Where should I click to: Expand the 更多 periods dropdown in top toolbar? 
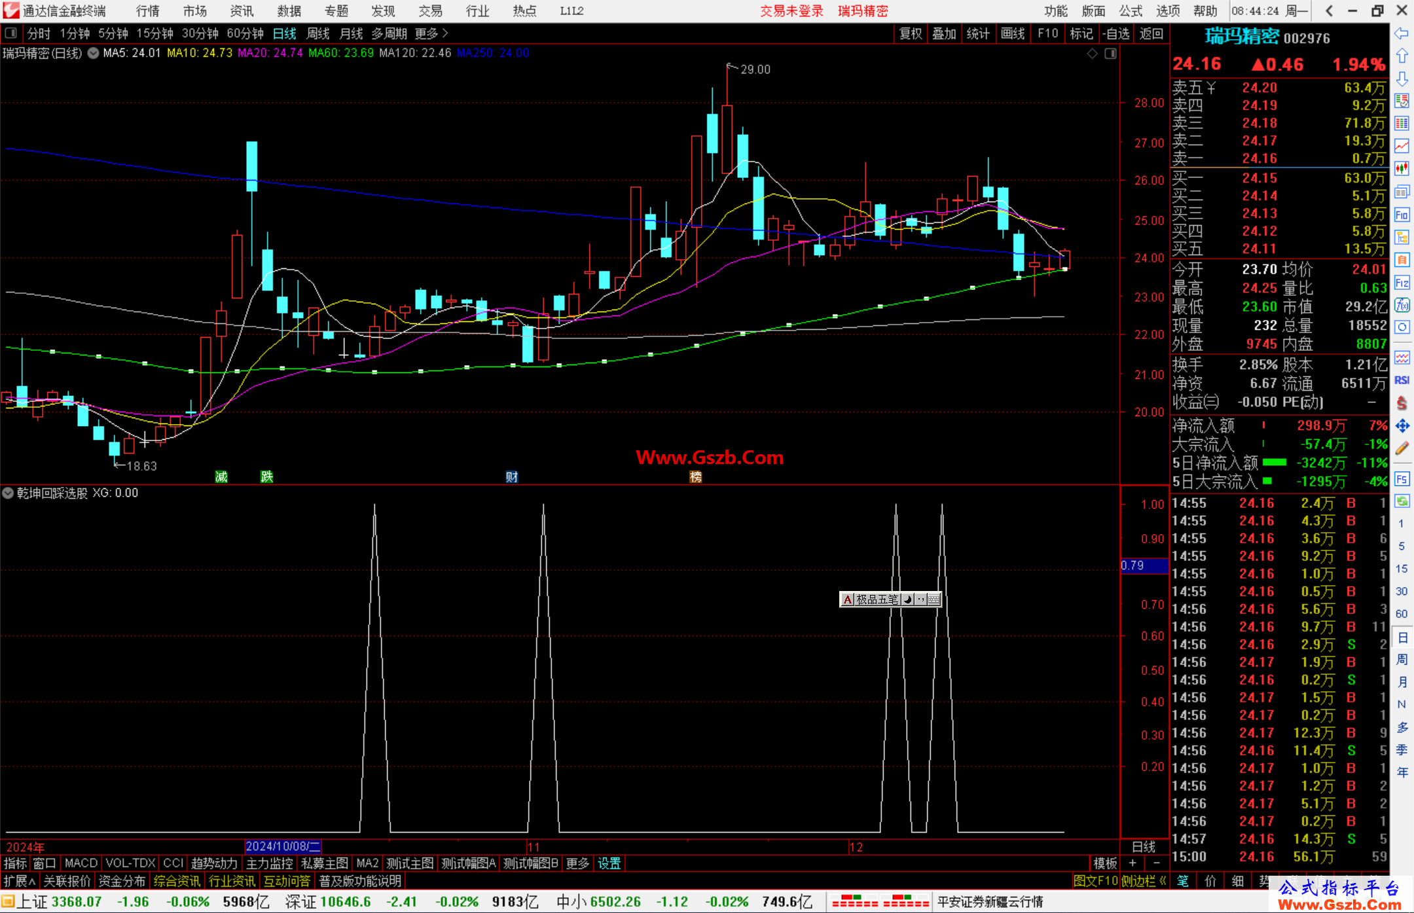tap(431, 33)
